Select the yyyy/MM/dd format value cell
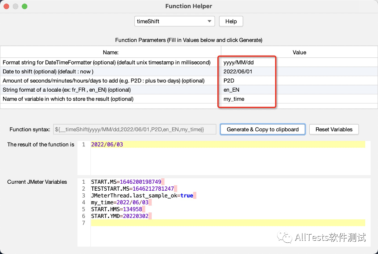The image size is (378, 254). coord(299,63)
